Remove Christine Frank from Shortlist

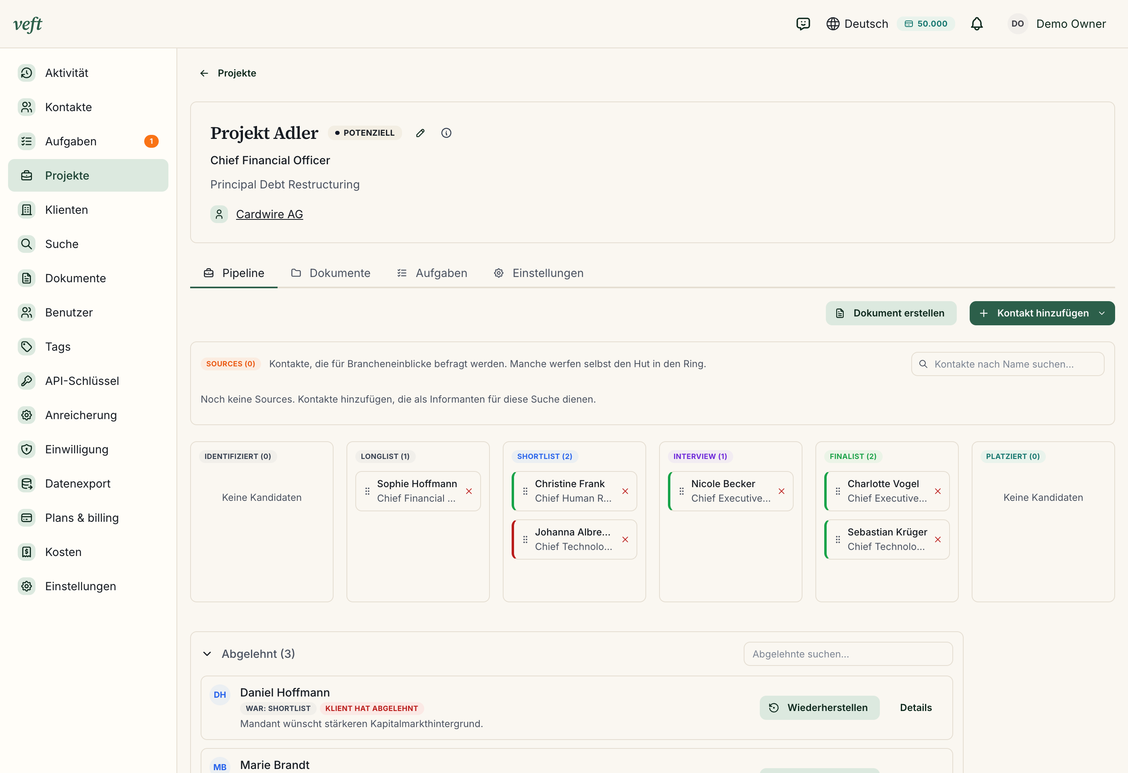625,491
